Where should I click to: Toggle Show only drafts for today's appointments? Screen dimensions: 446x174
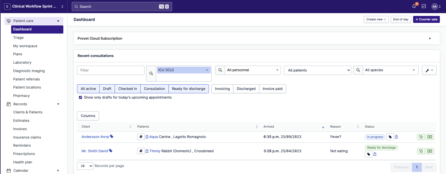click(x=80, y=97)
